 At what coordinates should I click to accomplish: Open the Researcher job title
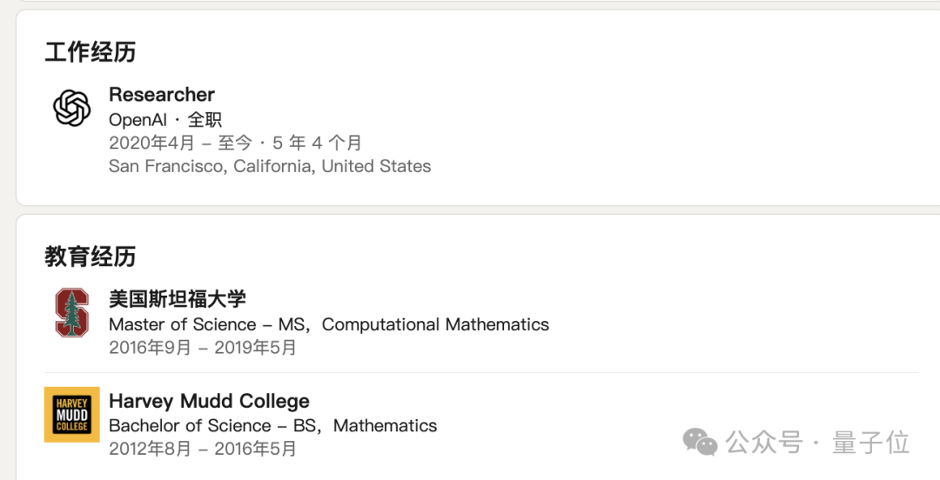click(x=162, y=94)
